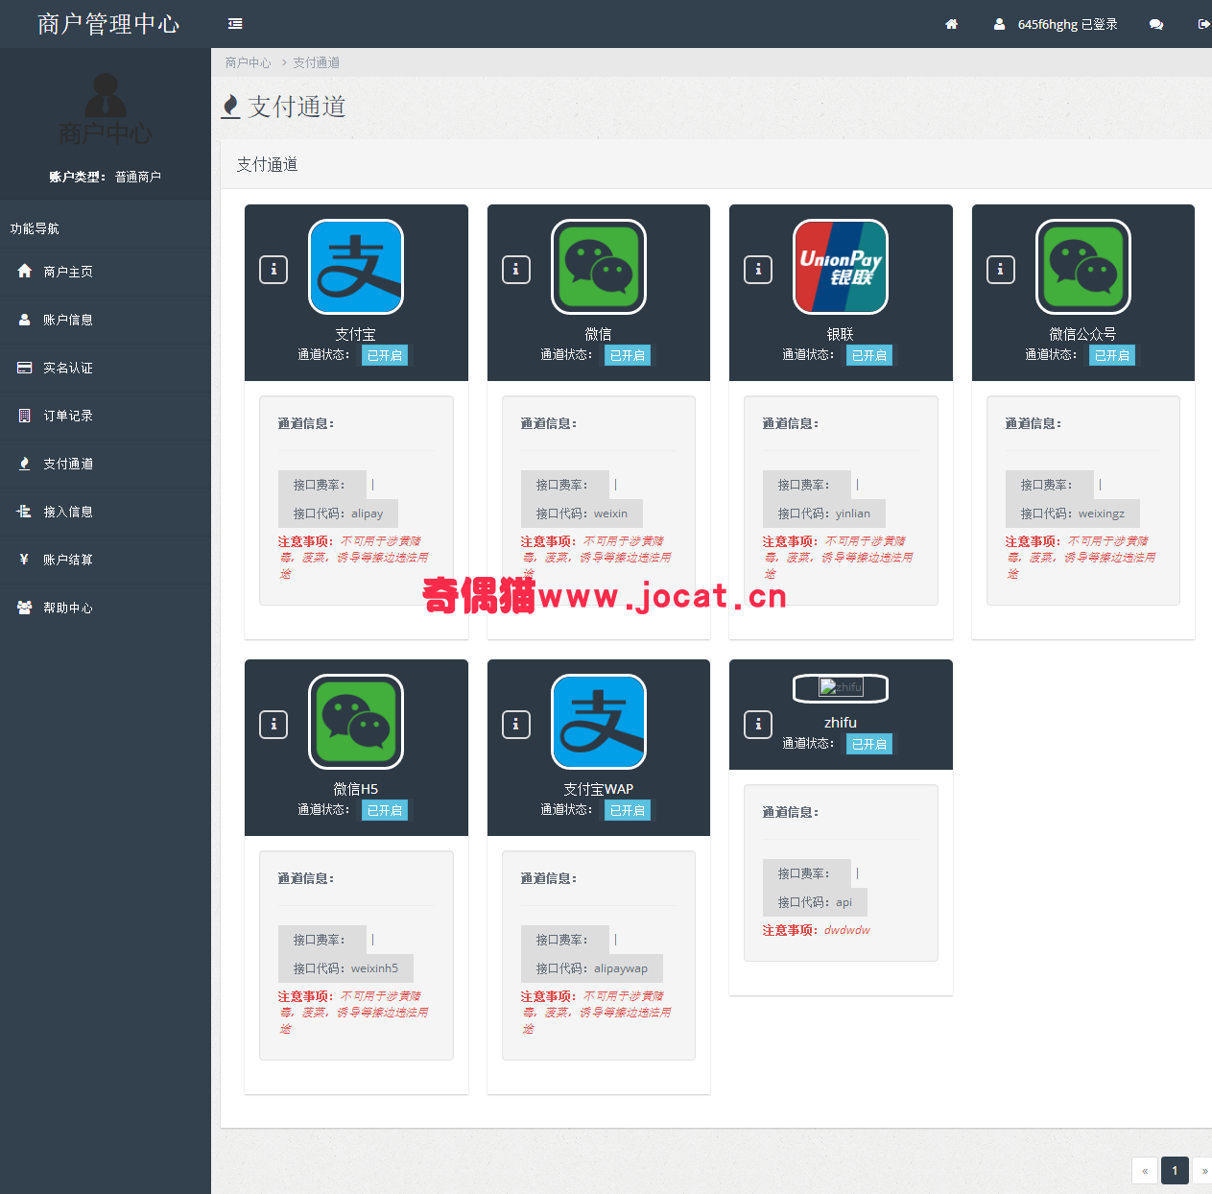Click the UnionPay 银联 logo
Viewport: 1212px width, 1194px height.
(841, 267)
